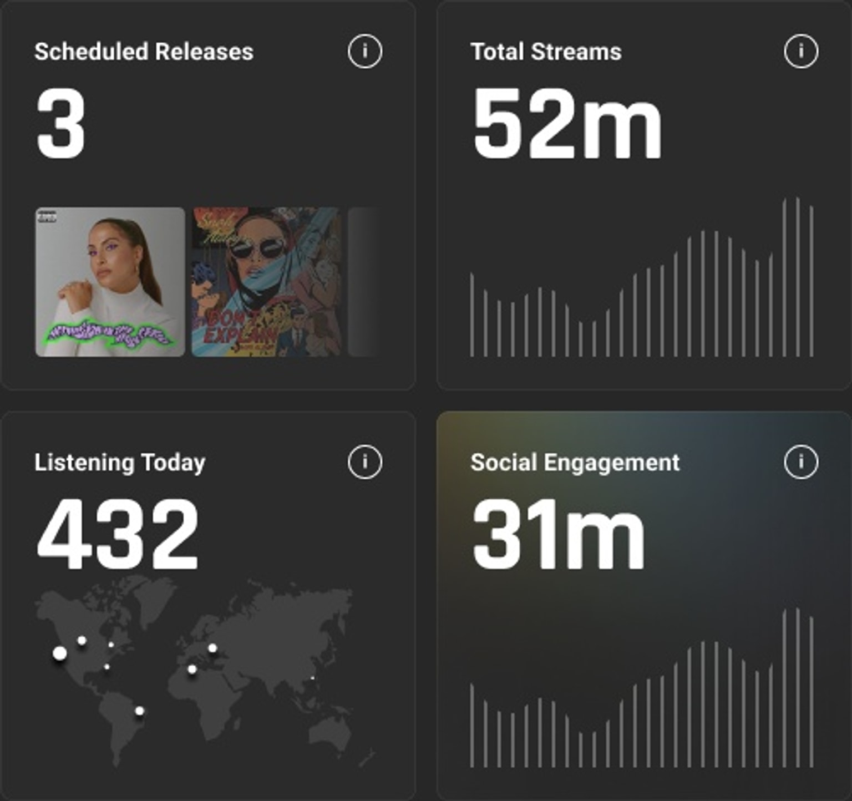
Task: Open the Total Streams info icon
Action: click(800, 52)
